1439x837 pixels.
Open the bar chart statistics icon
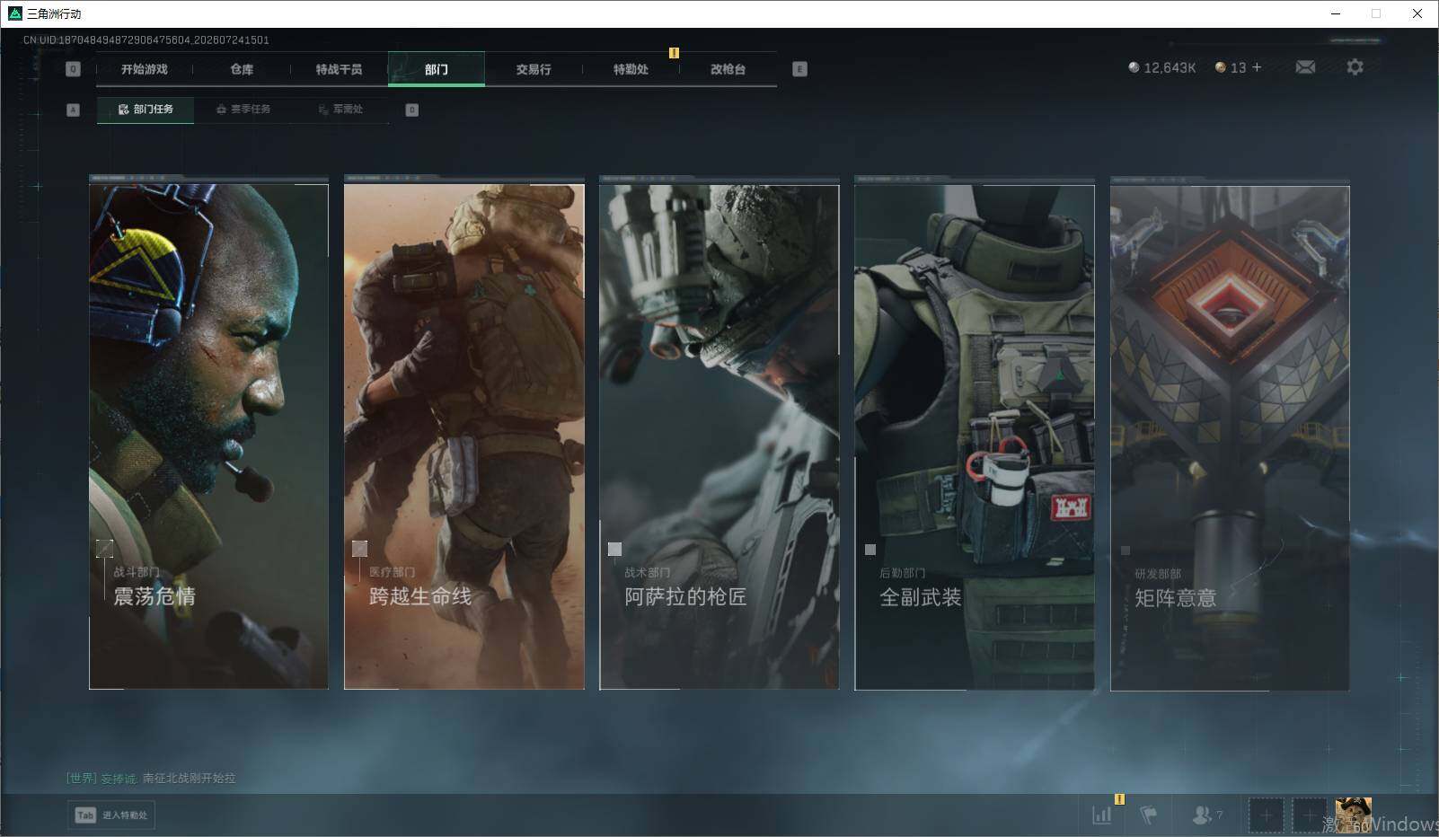point(1102,815)
